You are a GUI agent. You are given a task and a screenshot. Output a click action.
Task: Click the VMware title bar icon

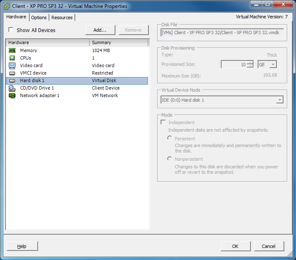pos(7,6)
